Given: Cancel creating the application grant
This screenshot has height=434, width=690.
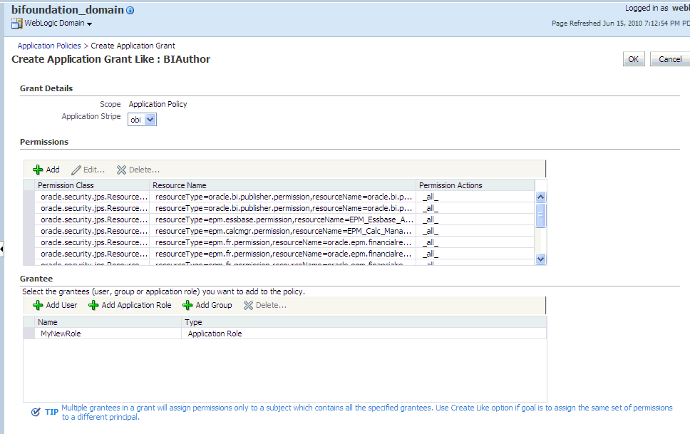Looking at the screenshot, I should (x=669, y=58).
